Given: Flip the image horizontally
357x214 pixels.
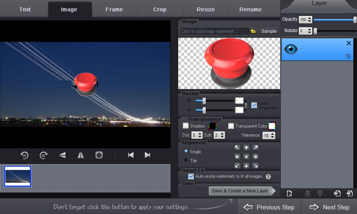Looking at the screenshot, I should (x=81, y=155).
